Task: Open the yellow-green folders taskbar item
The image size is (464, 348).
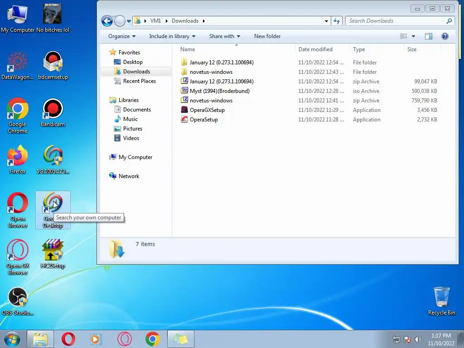Action: (181, 339)
